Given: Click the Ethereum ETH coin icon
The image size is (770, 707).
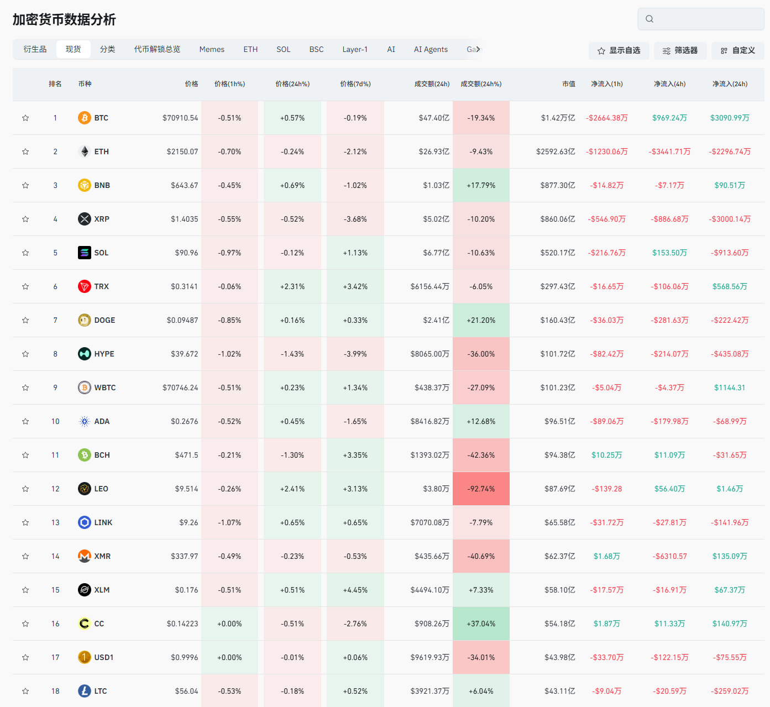Looking at the screenshot, I should click(x=84, y=151).
